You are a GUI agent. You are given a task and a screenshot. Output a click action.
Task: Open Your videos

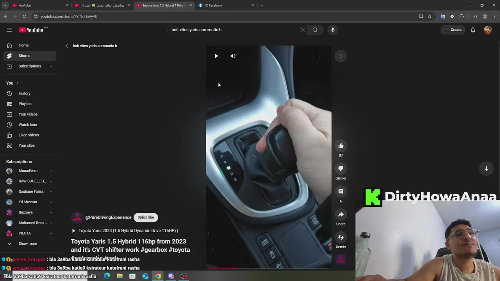[x=30, y=114]
